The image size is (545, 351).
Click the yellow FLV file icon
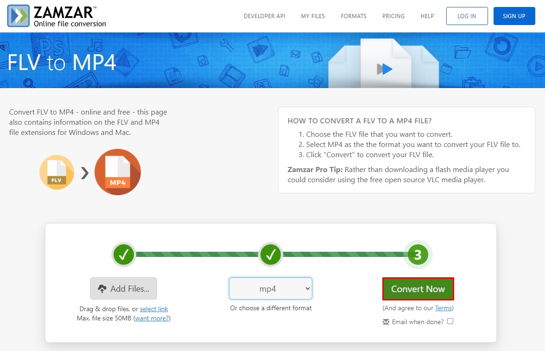57,172
